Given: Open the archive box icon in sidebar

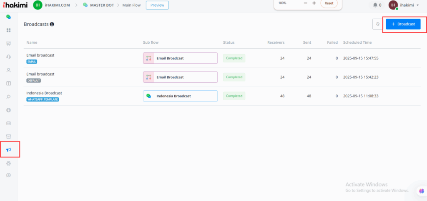Looking at the screenshot, I should tap(8, 136).
